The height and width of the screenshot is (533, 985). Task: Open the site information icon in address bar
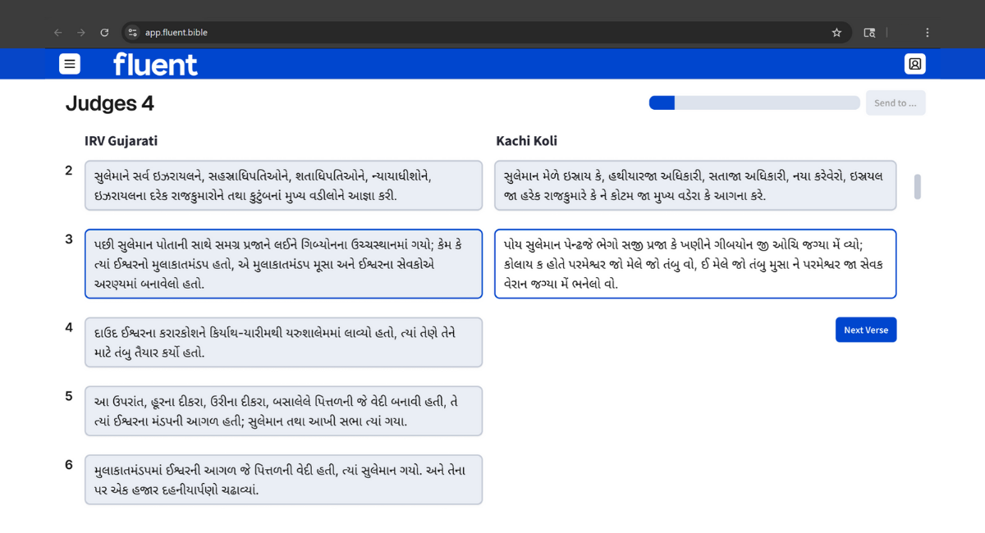(x=131, y=32)
